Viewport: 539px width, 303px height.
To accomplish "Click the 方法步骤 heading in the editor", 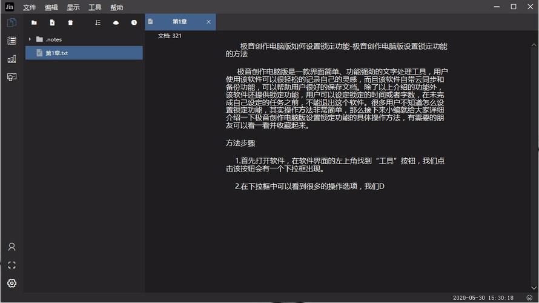I will [240, 143].
